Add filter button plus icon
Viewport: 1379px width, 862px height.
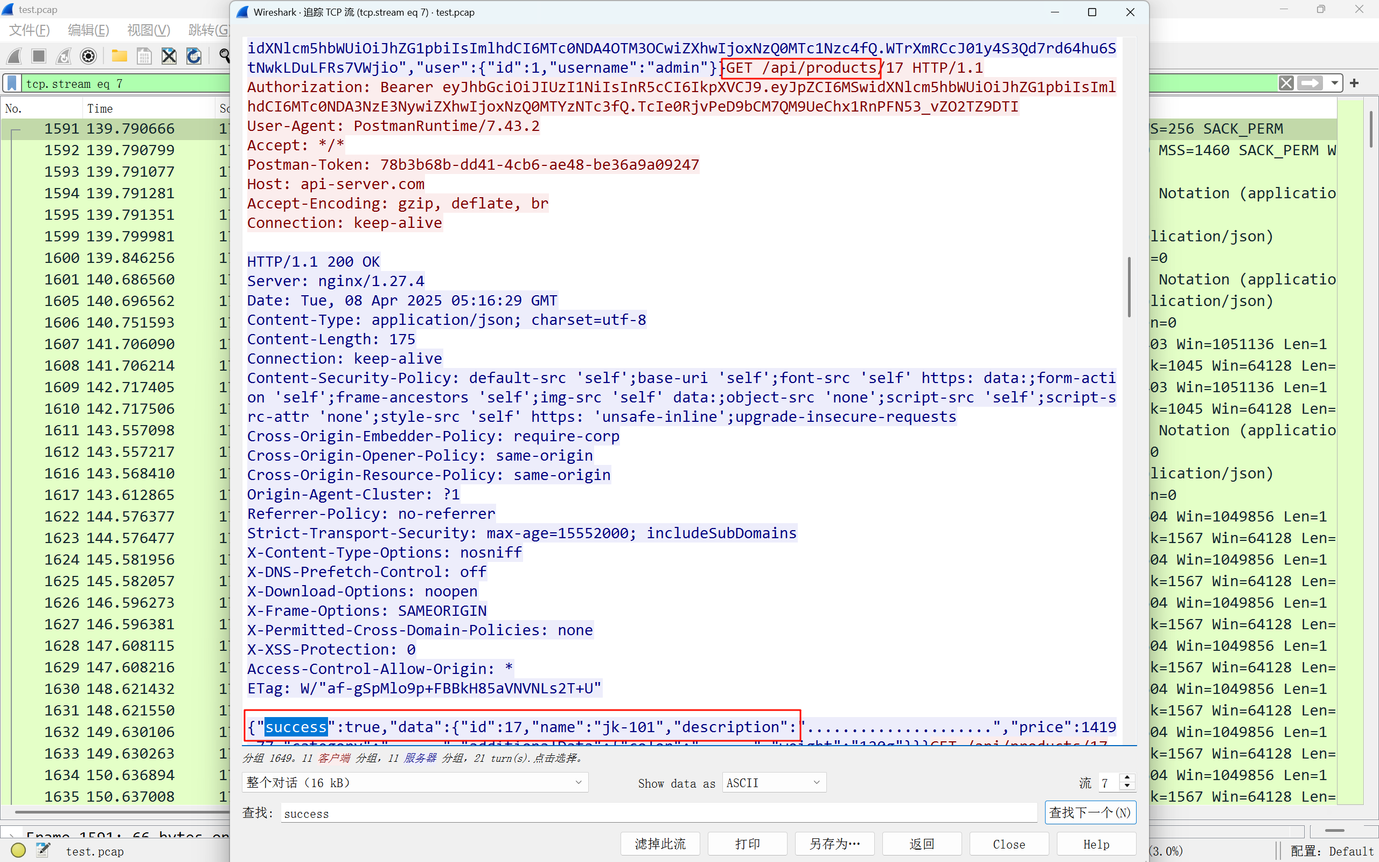pos(1354,83)
